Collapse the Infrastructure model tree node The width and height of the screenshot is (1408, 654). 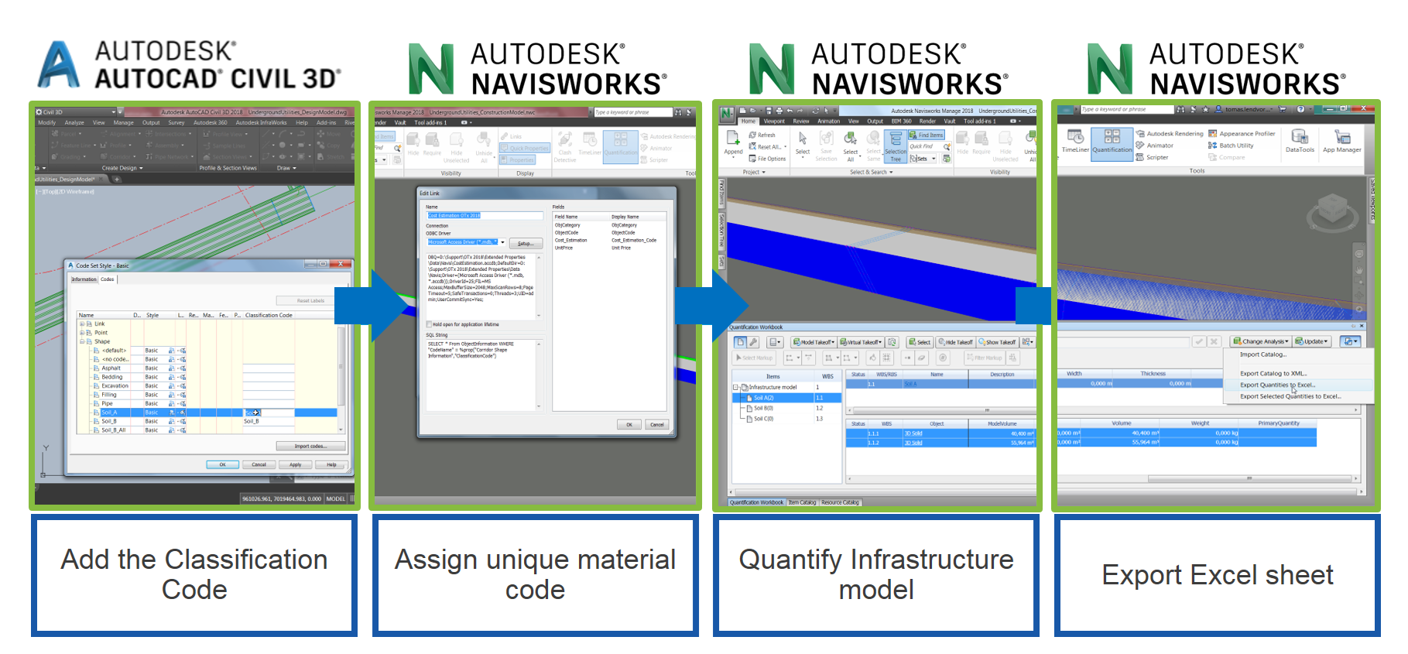(735, 387)
